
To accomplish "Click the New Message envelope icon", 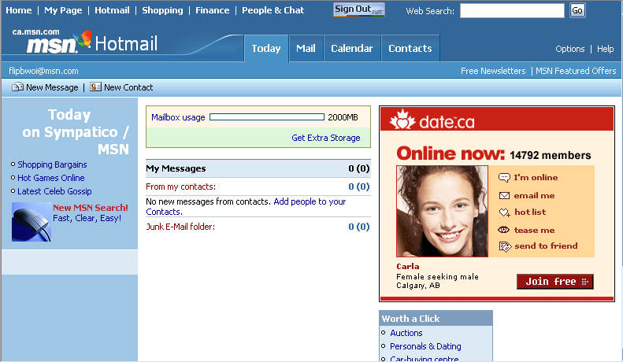I will (17, 87).
